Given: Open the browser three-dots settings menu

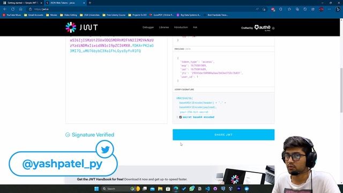Looking at the screenshot, I should tap(329, 9).
